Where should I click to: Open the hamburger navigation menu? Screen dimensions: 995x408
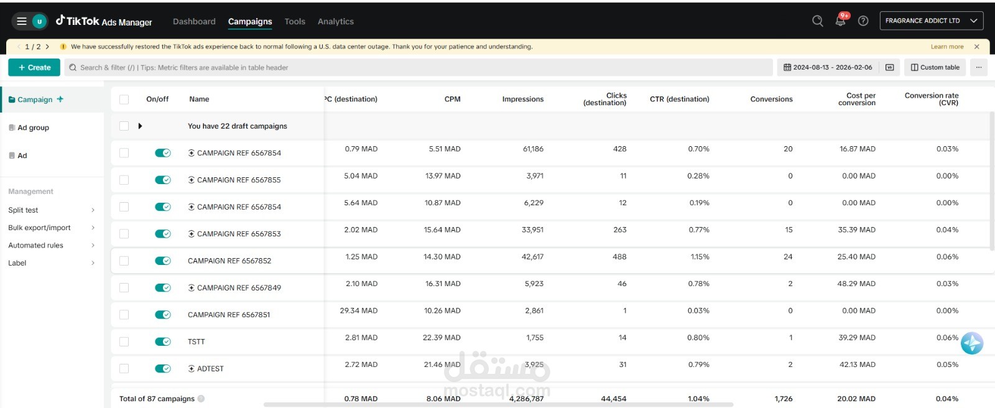22,21
